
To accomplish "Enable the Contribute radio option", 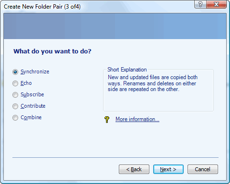I will [15, 106].
